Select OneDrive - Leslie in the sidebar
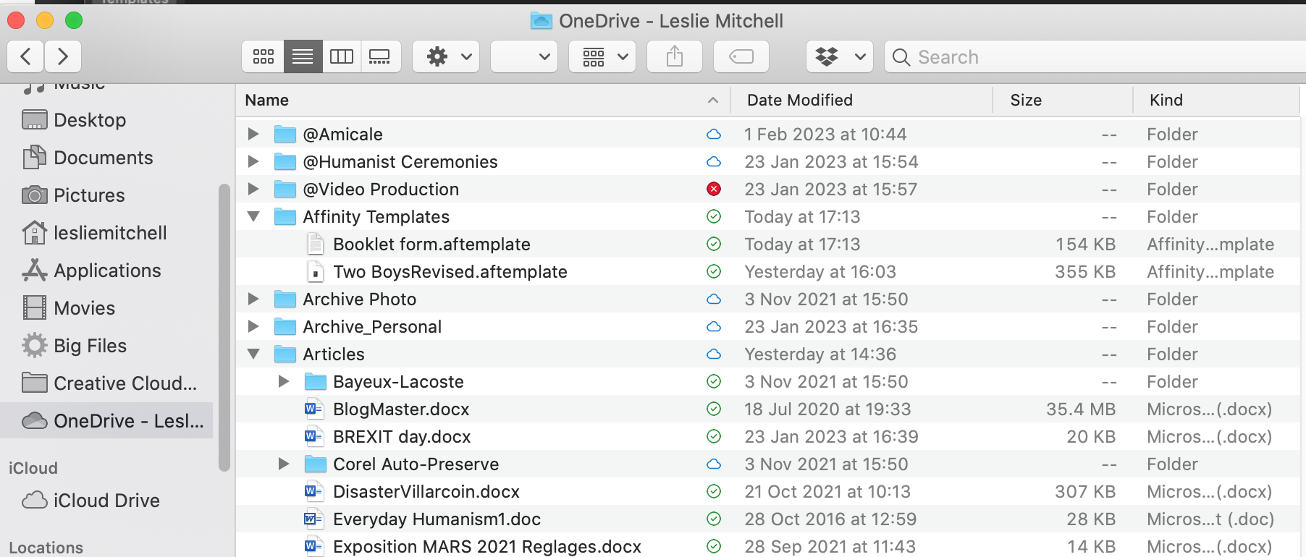 click(x=107, y=421)
